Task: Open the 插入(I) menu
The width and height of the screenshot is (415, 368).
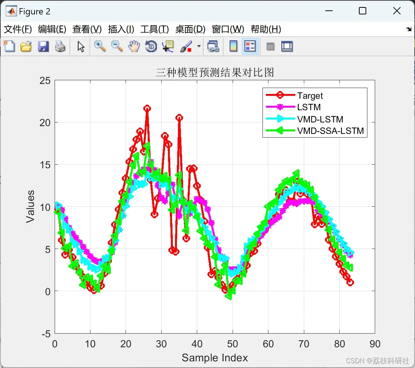Action: (121, 29)
